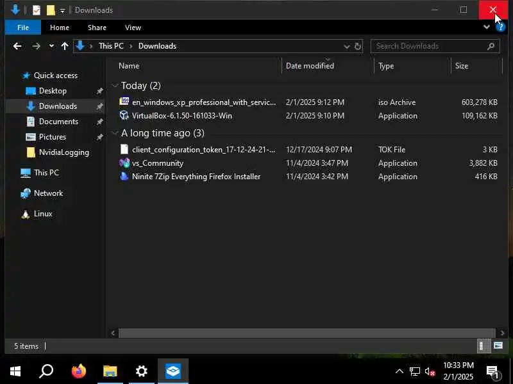The image size is (513, 384).
Task: Select the Today (2) group heading
Action: click(140, 86)
